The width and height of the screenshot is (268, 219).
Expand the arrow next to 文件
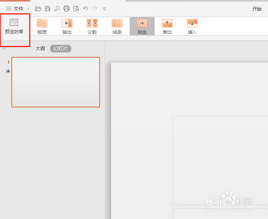28,9
